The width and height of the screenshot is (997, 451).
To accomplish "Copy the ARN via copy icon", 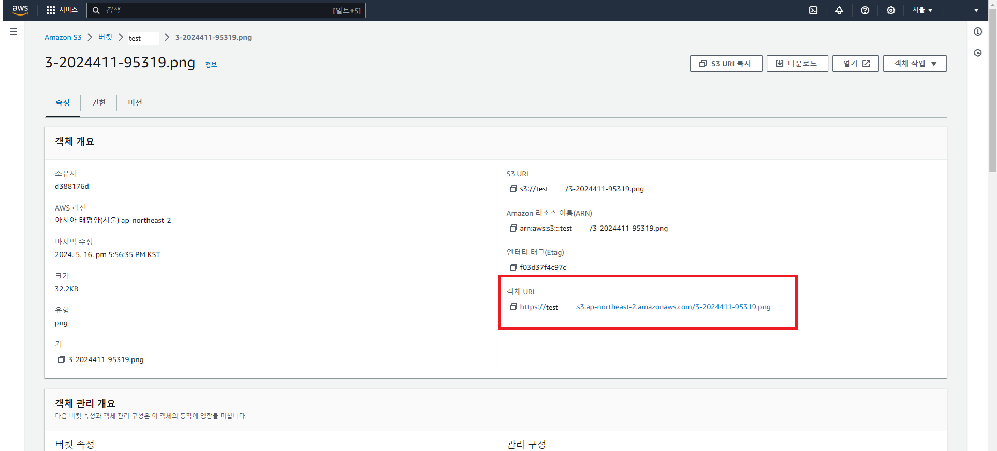I will [514, 228].
